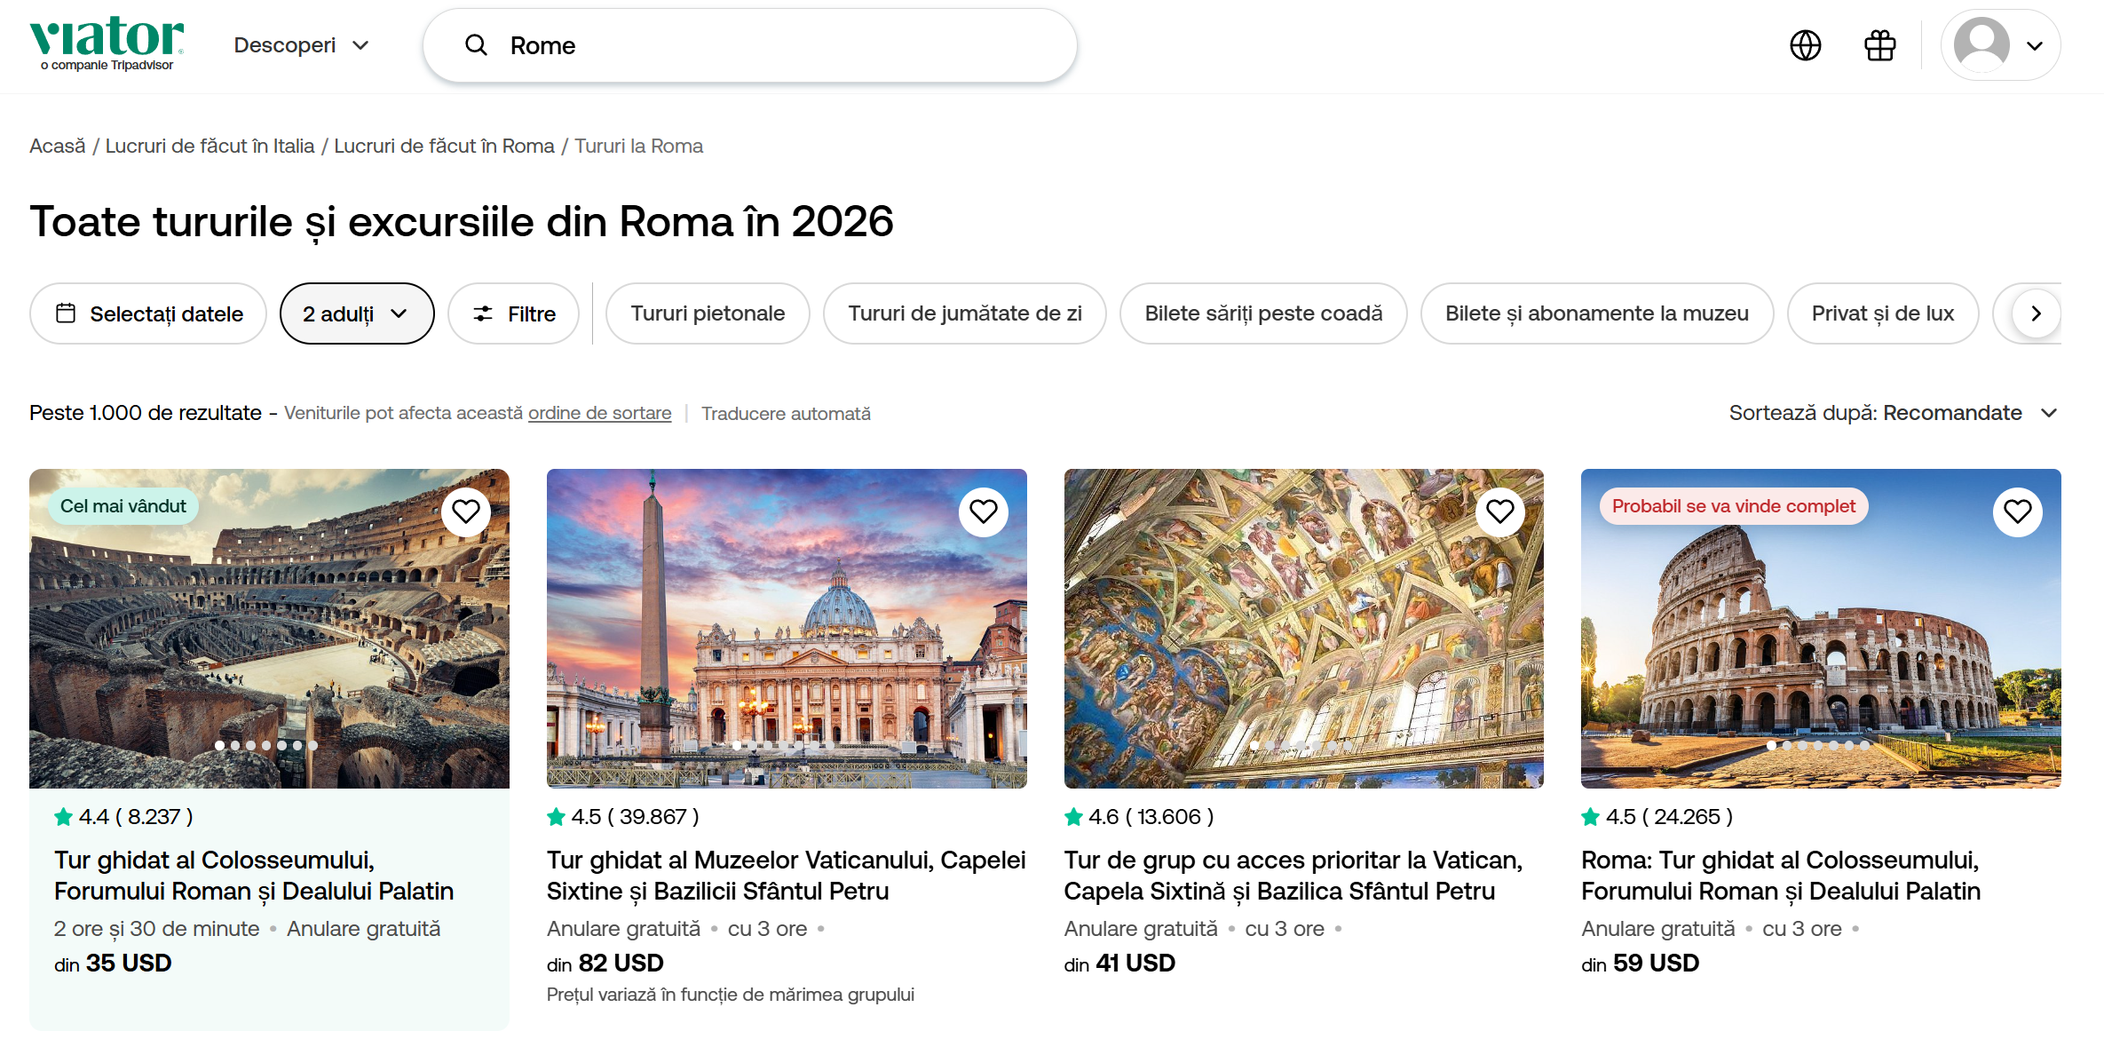
Task: Open the ordine de sortare link
Action: point(599,413)
